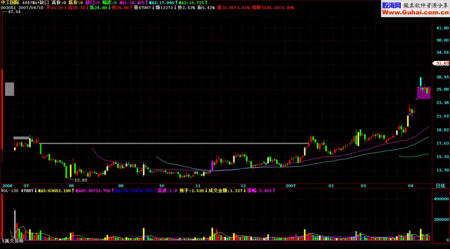The width and height of the screenshot is (450, 249).
Task: Click the 10 month marker on time axis
Action: click(161, 185)
